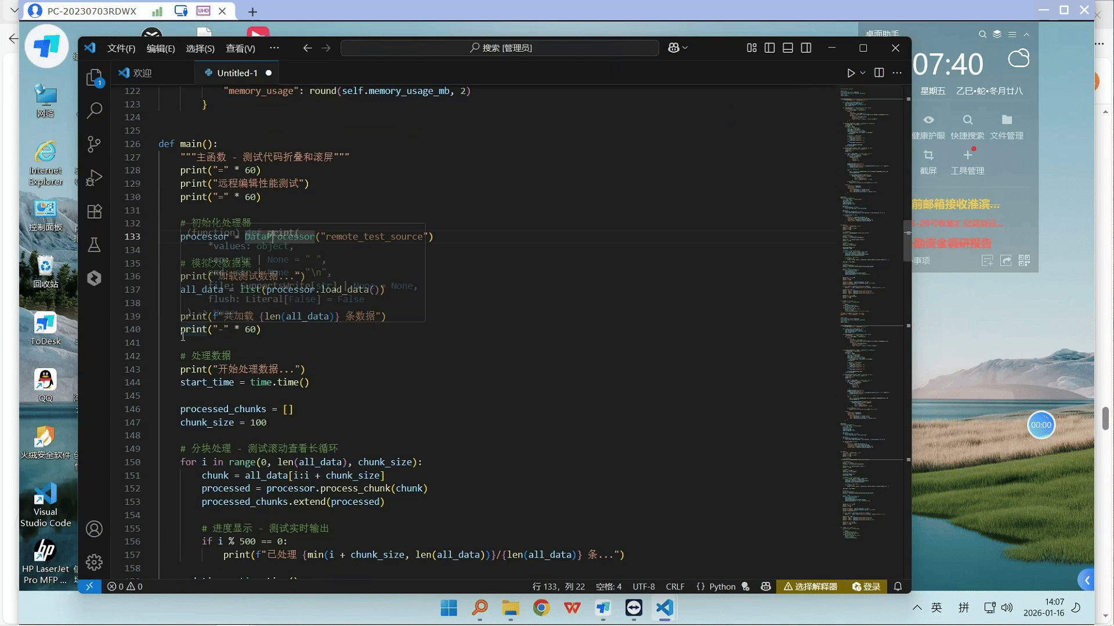Image resolution: width=1114 pixels, height=626 pixels.
Task: Open the Search view in activity bar
Action: [x=94, y=110]
